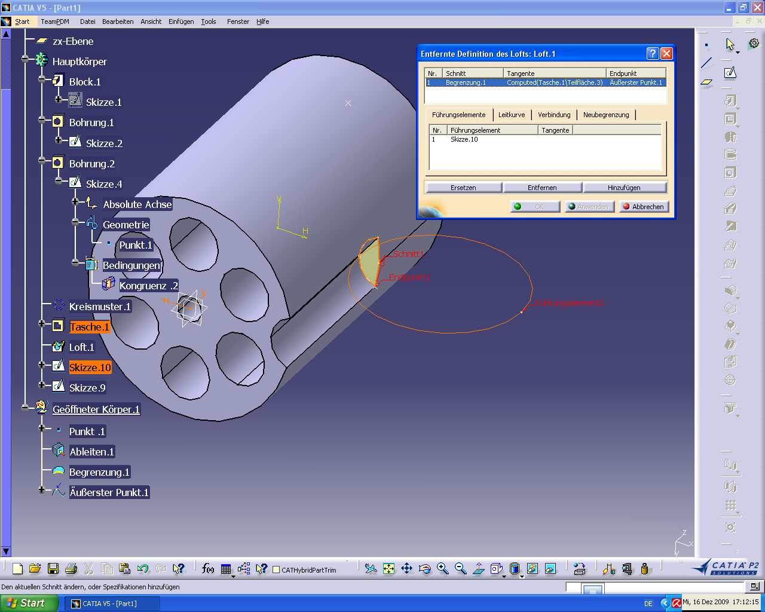This screenshot has height=612, width=765.
Task: Click the Select arrow tool
Action: pyautogui.click(x=730, y=45)
